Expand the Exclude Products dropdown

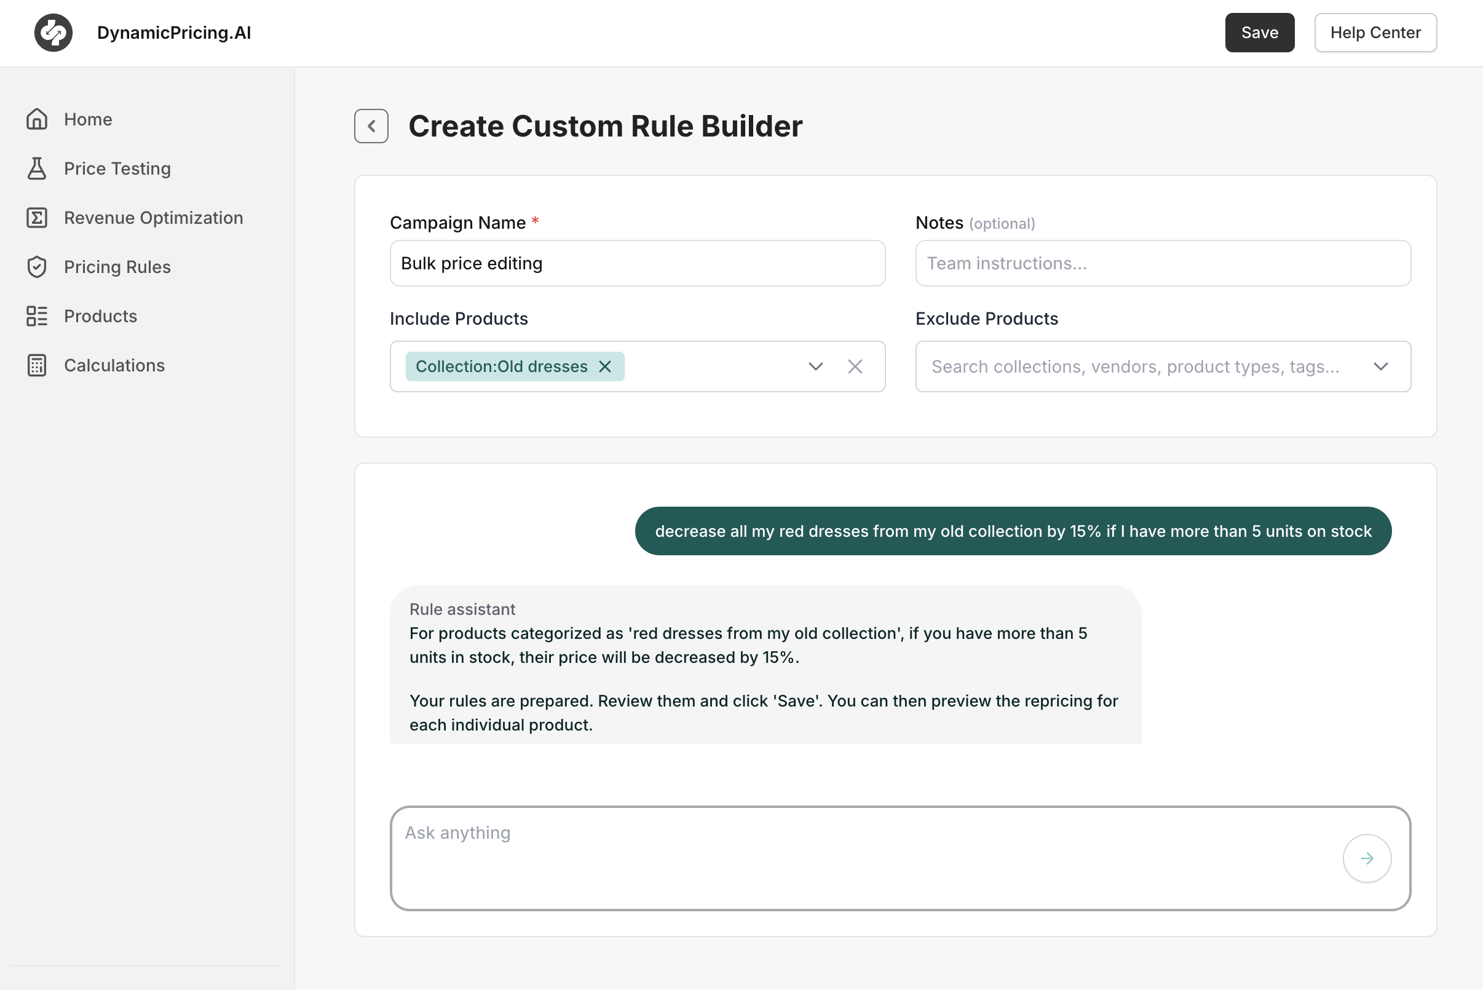[x=1381, y=366]
